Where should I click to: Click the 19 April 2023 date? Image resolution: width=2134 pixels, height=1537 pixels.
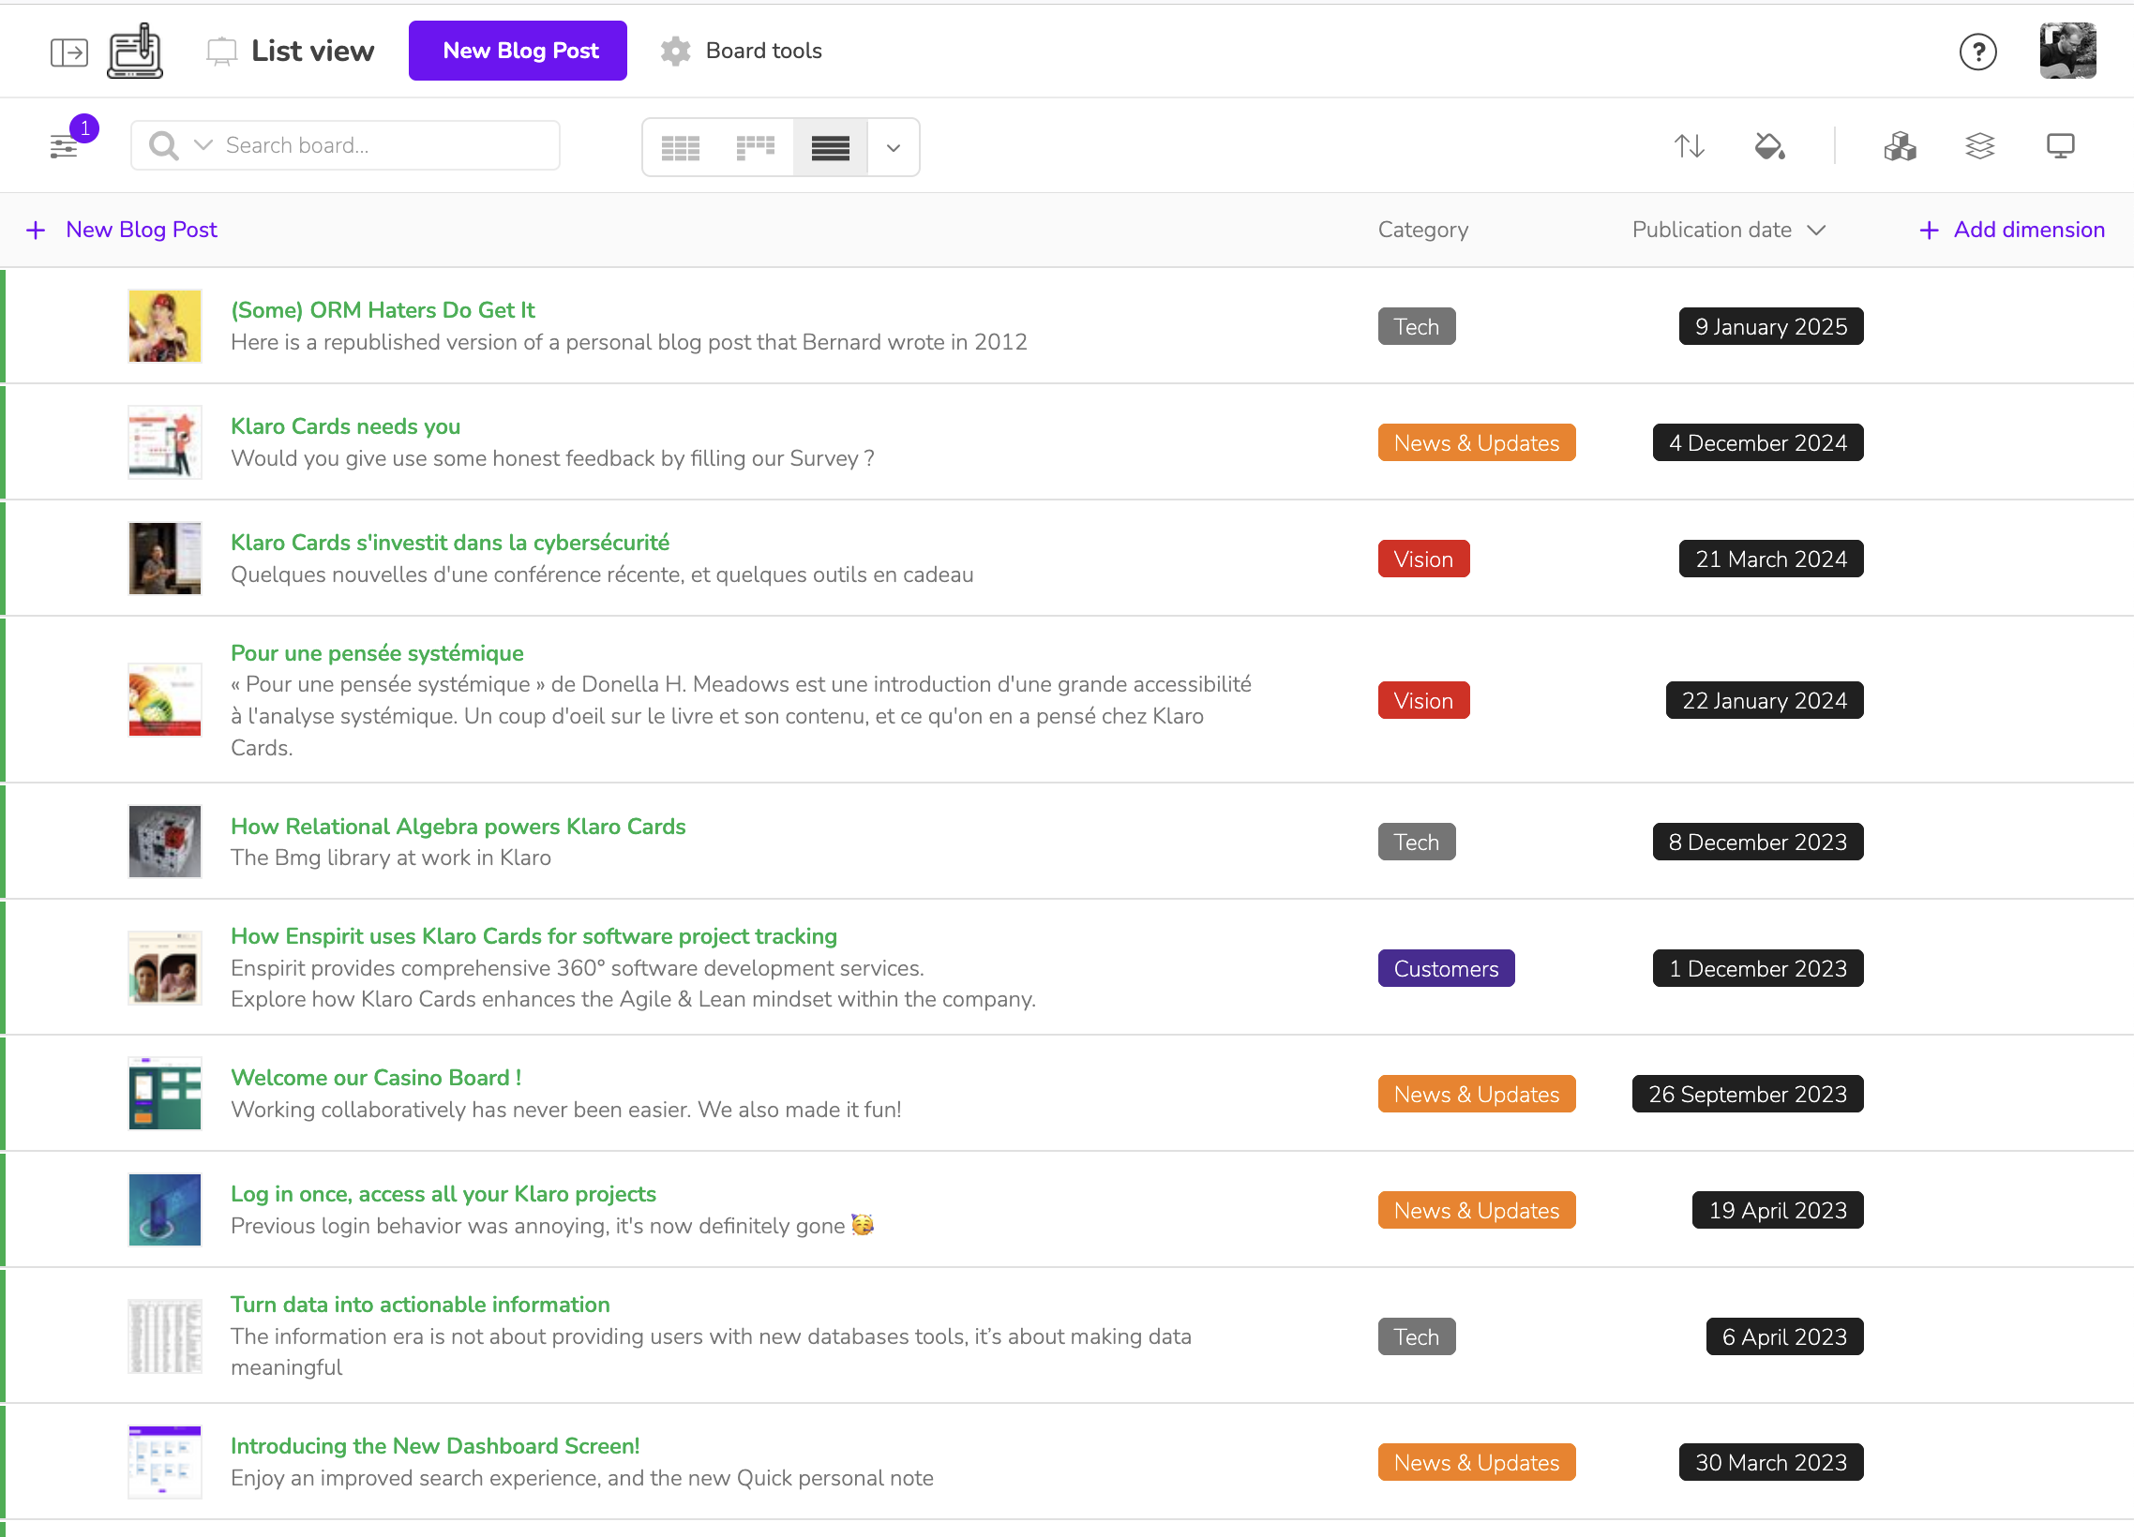[x=1778, y=1211]
